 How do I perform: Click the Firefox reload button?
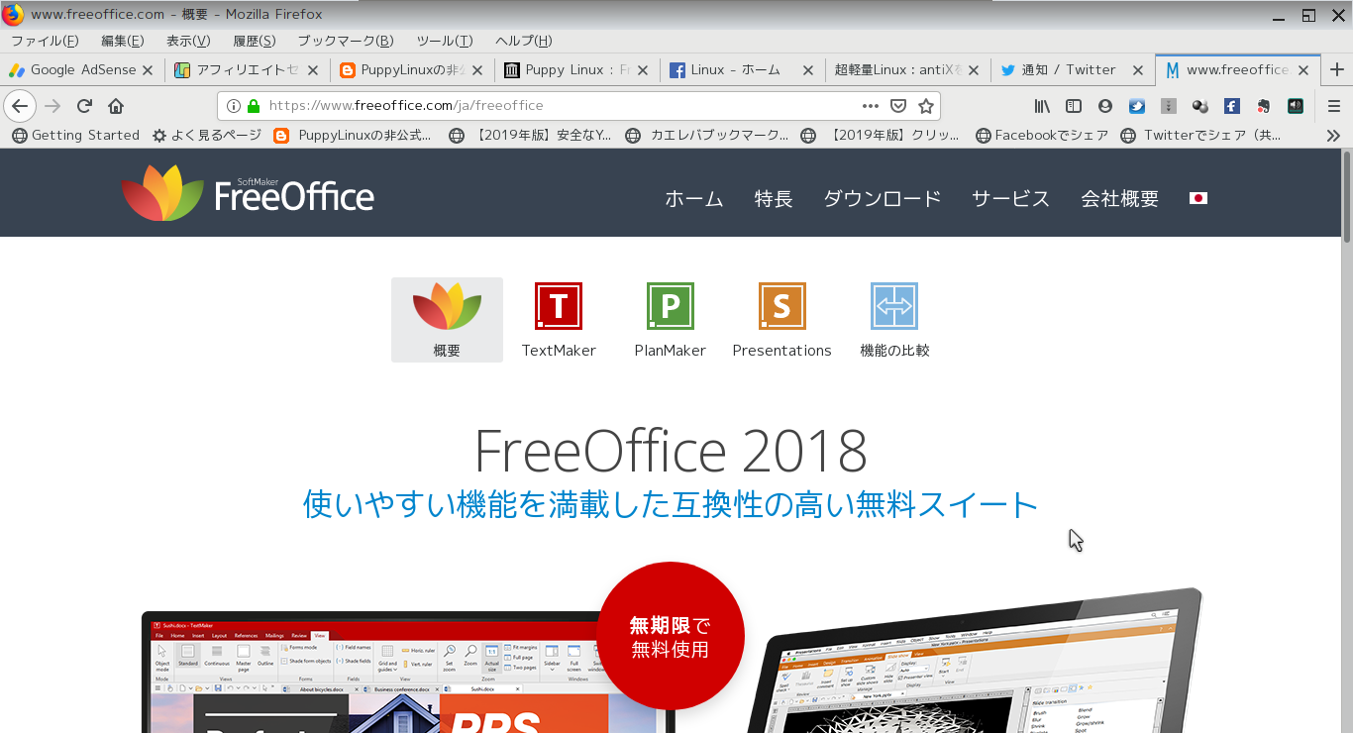tap(84, 106)
